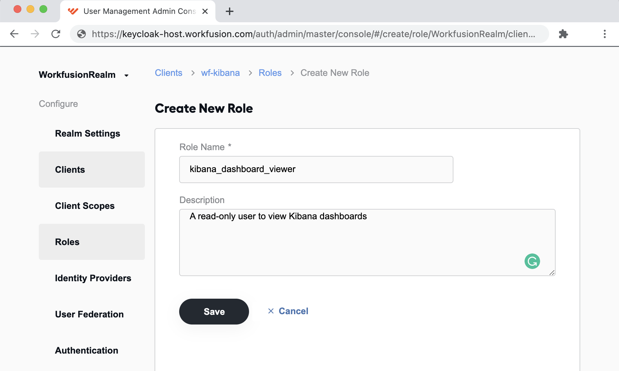Viewport: 619px width, 371px height.
Task: Click the red close window button
Action: click(x=17, y=9)
